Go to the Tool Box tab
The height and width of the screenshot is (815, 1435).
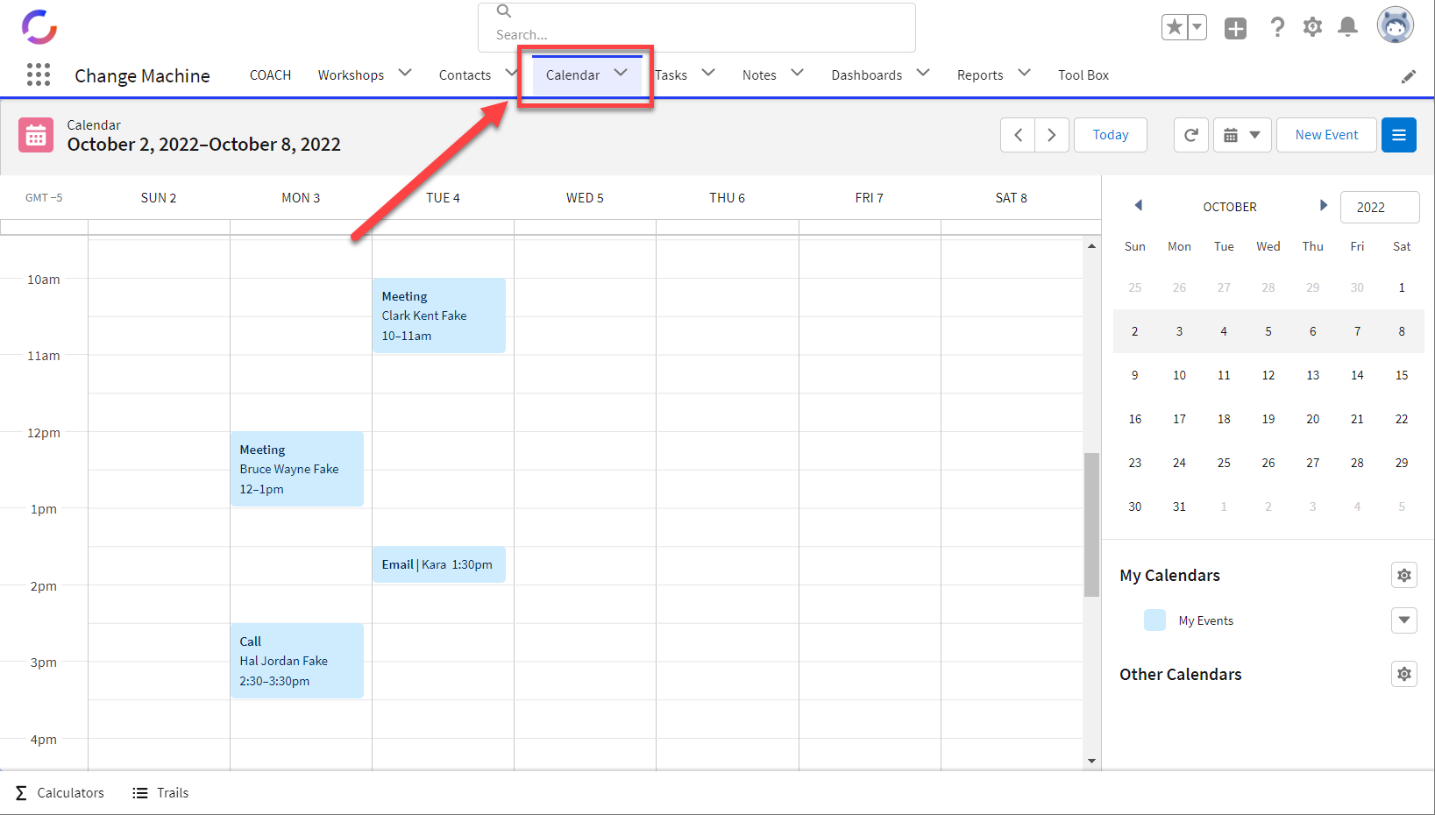pyautogui.click(x=1083, y=75)
